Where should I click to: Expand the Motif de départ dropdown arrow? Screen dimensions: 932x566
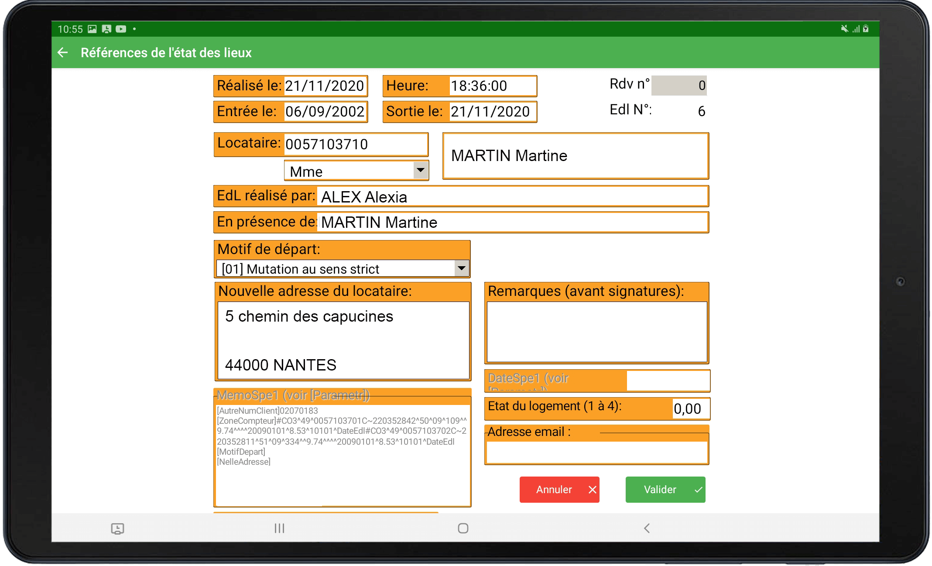pyautogui.click(x=461, y=268)
